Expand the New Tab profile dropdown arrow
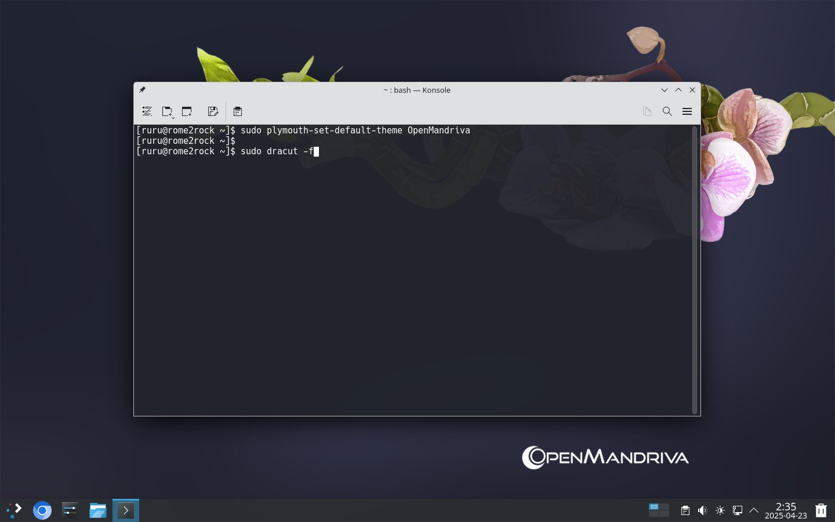This screenshot has height=522, width=835. (x=173, y=118)
